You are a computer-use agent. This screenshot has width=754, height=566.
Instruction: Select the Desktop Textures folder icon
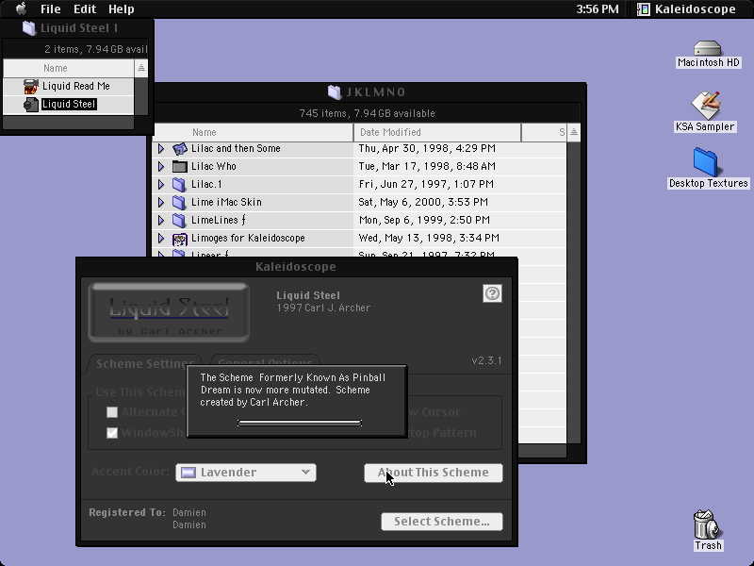705,162
